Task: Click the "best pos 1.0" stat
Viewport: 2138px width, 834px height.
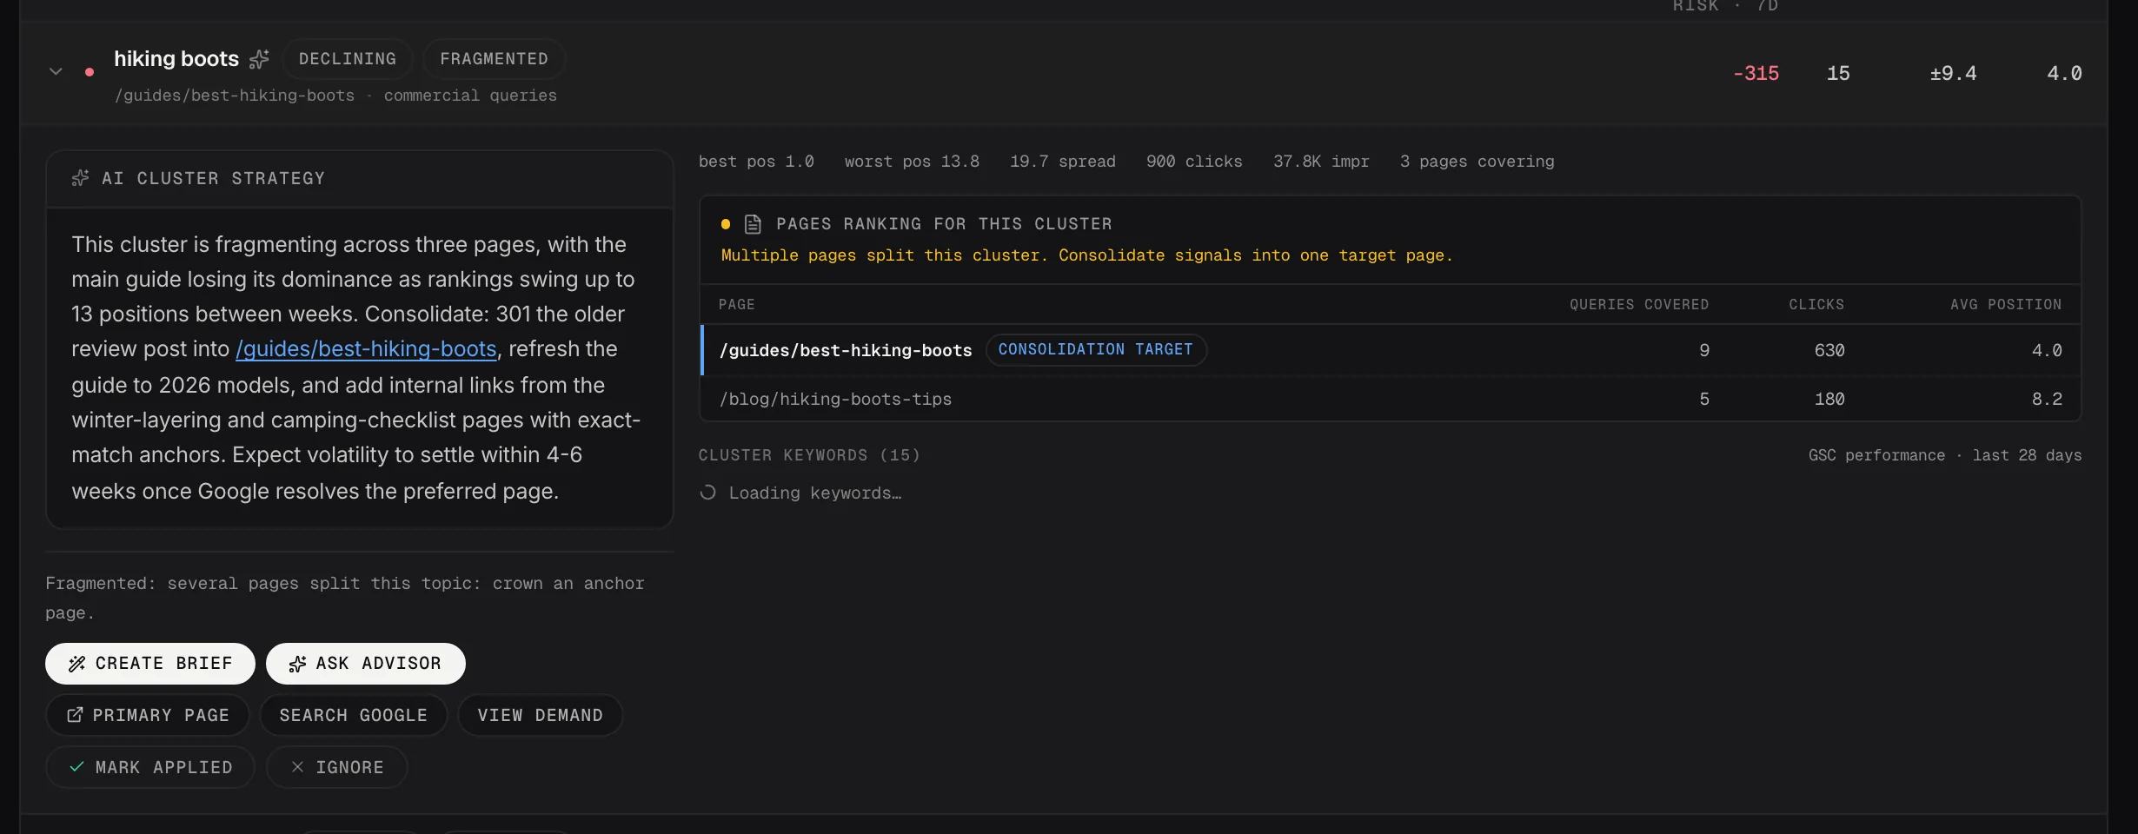Action: pos(756,162)
